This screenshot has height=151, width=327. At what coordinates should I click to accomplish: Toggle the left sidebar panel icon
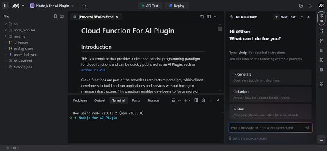pyautogui.click(x=6, y=6)
